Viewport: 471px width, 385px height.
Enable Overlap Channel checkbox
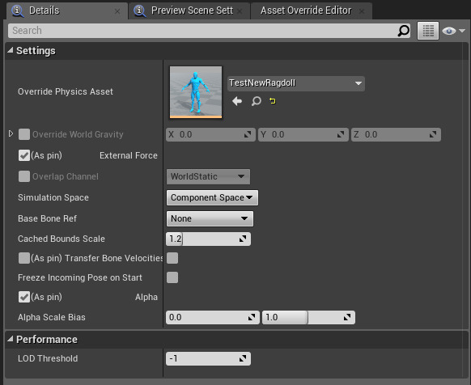coord(24,176)
